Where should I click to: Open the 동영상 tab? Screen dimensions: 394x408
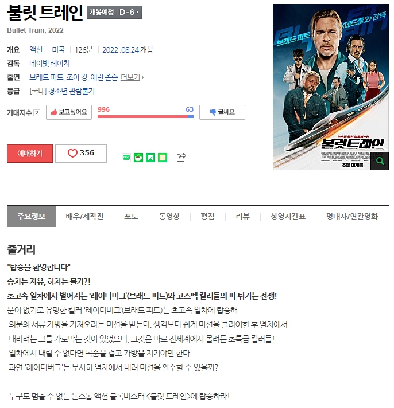coord(169,217)
